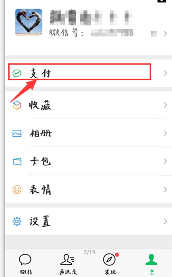Open the QR code icon beside WeChat ID
This screenshot has height=277, width=172.
[x=154, y=34]
